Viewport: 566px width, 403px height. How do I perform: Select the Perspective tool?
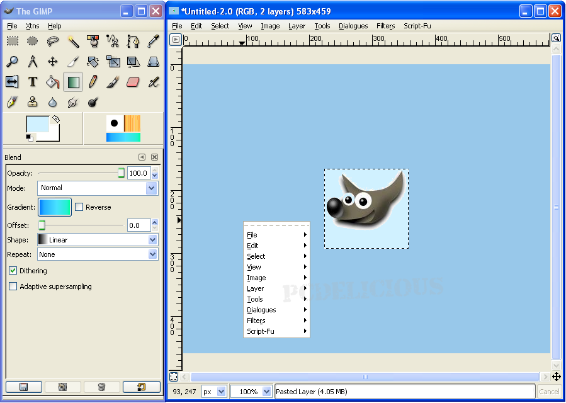(x=154, y=61)
